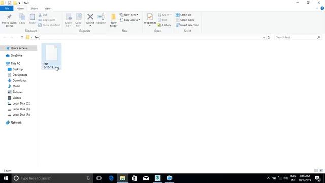Open the Open command dropdown
The image size is (325, 183).
click(x=165, y=15)
